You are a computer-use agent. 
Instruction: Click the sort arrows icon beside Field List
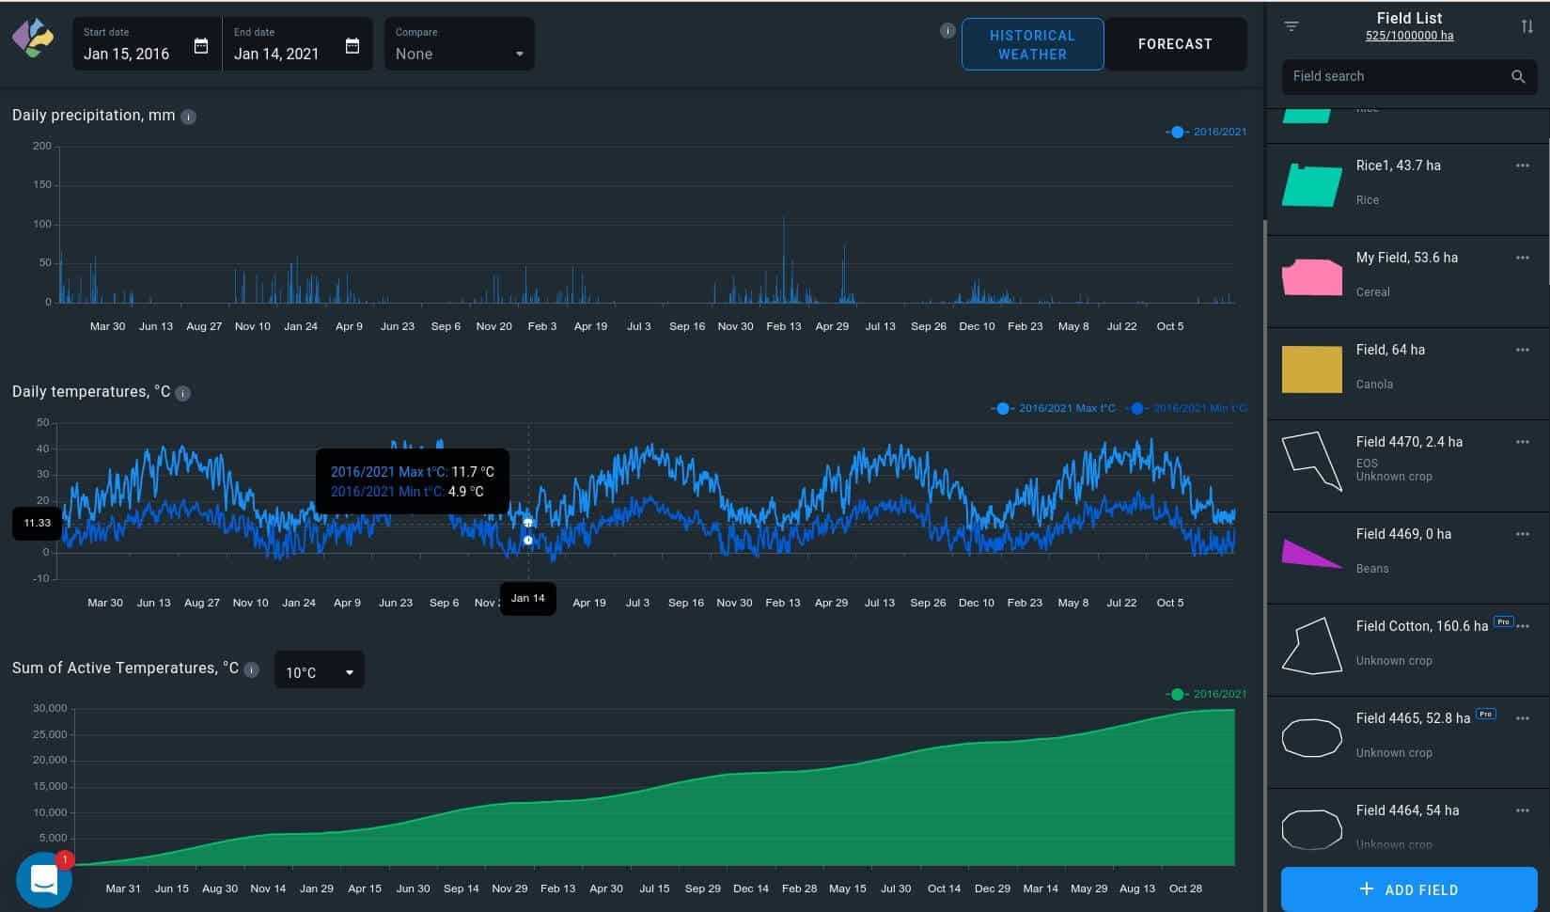point(1527,26)
